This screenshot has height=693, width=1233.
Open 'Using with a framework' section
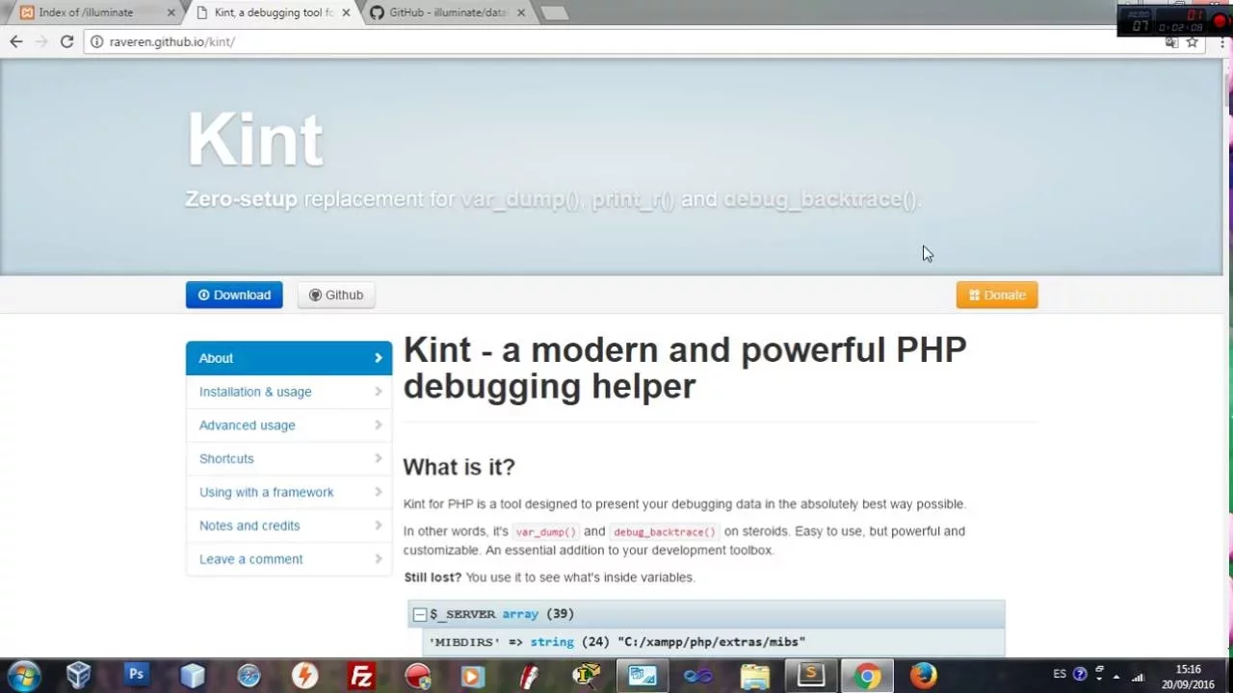pos(289,492)
